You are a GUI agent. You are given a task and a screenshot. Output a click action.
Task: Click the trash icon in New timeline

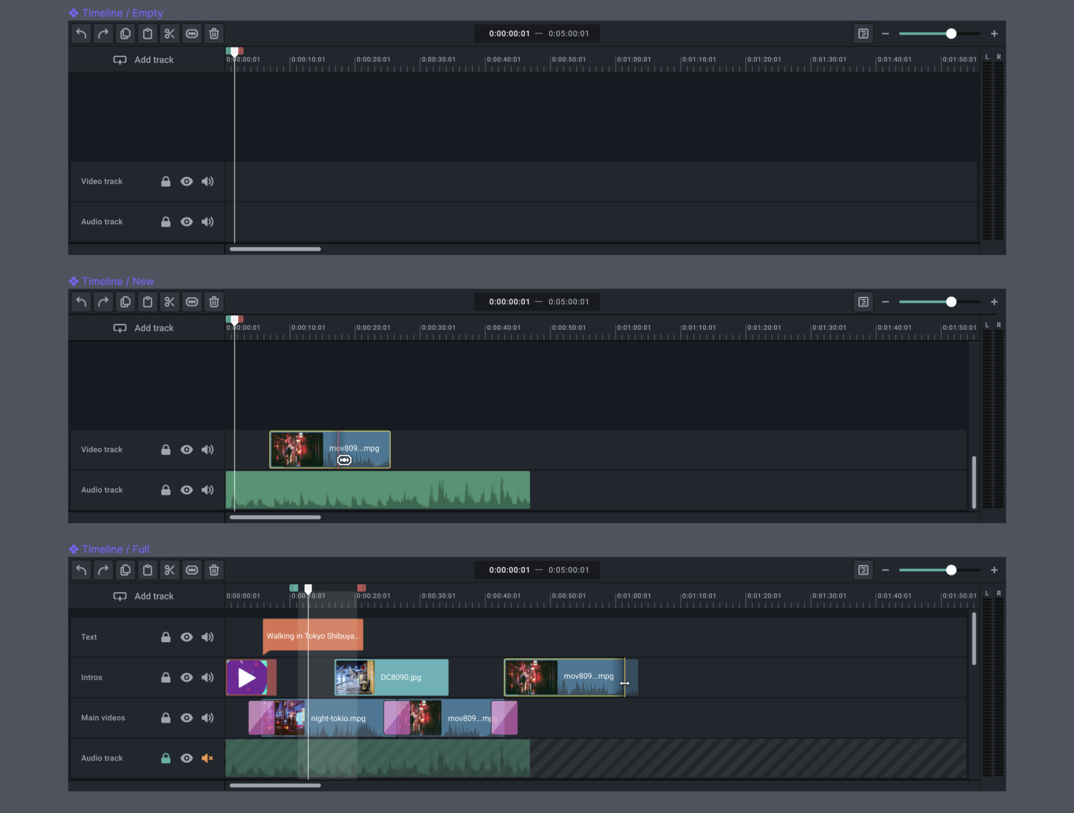[214, 301]
